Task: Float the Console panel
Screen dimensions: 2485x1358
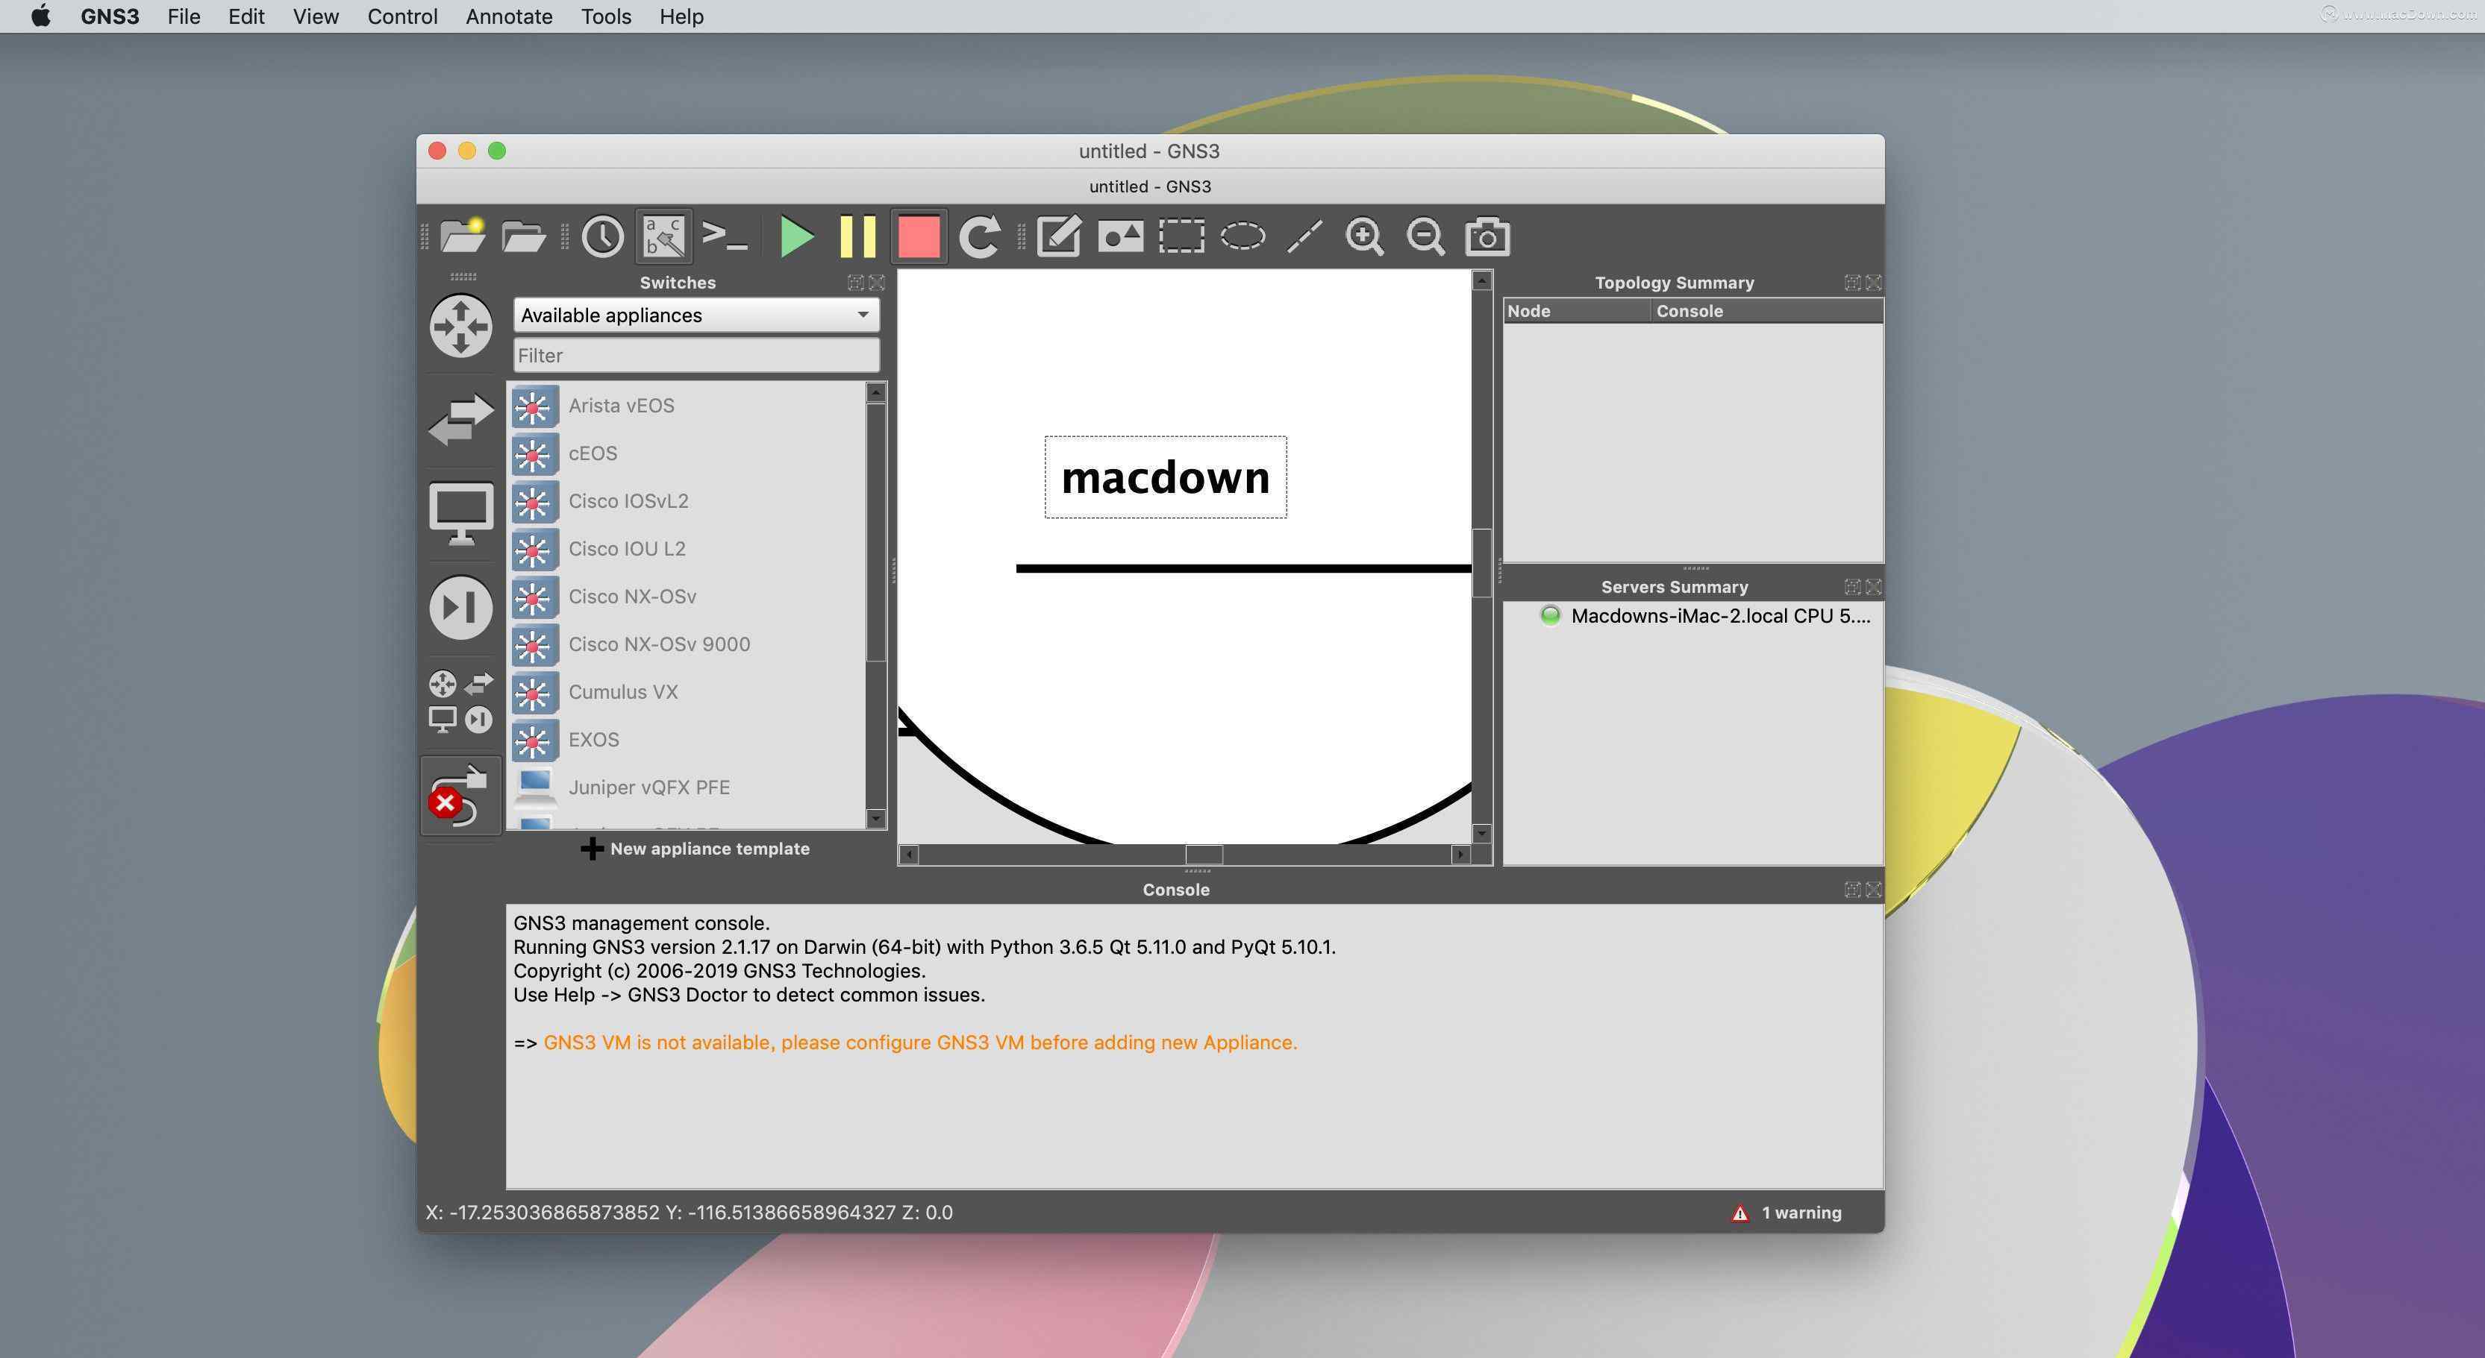Action: [x=1852, y=890]
